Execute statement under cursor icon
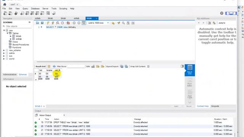 (53, 23)
